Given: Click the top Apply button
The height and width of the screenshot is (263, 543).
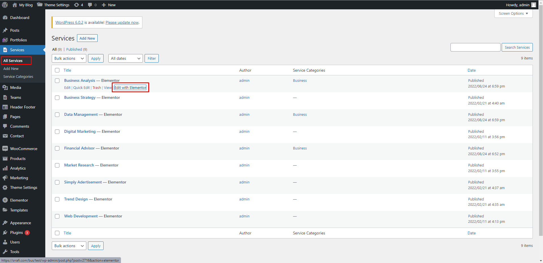Looking at the screenshot, I should [x=96, y=58].
